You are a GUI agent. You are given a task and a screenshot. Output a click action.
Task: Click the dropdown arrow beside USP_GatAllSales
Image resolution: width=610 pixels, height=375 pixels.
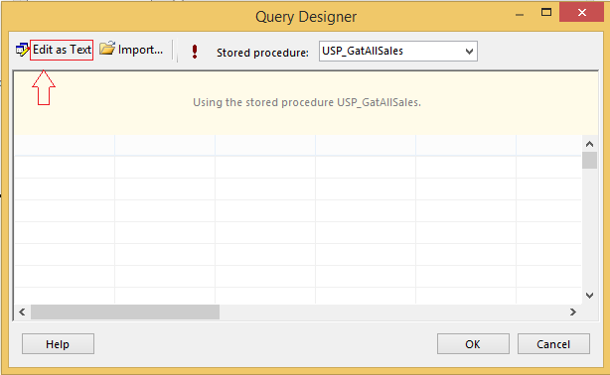(469, 52)
